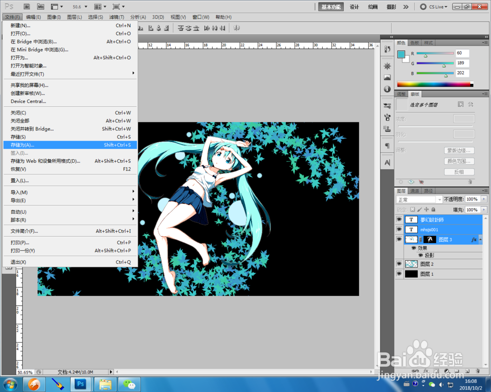
Task: Open the WeChat icon in the taskbar
Action: click(129, 384)
